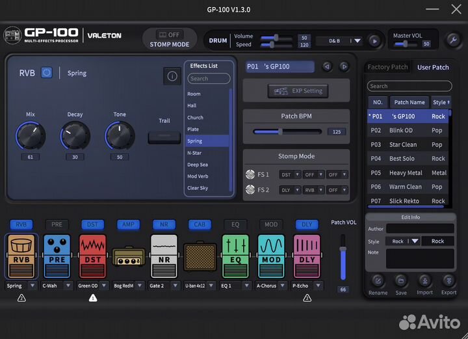The image size is (468, 339).
Task: Open the Spring reverb type dropdown
Action: [x=21, y=286]
